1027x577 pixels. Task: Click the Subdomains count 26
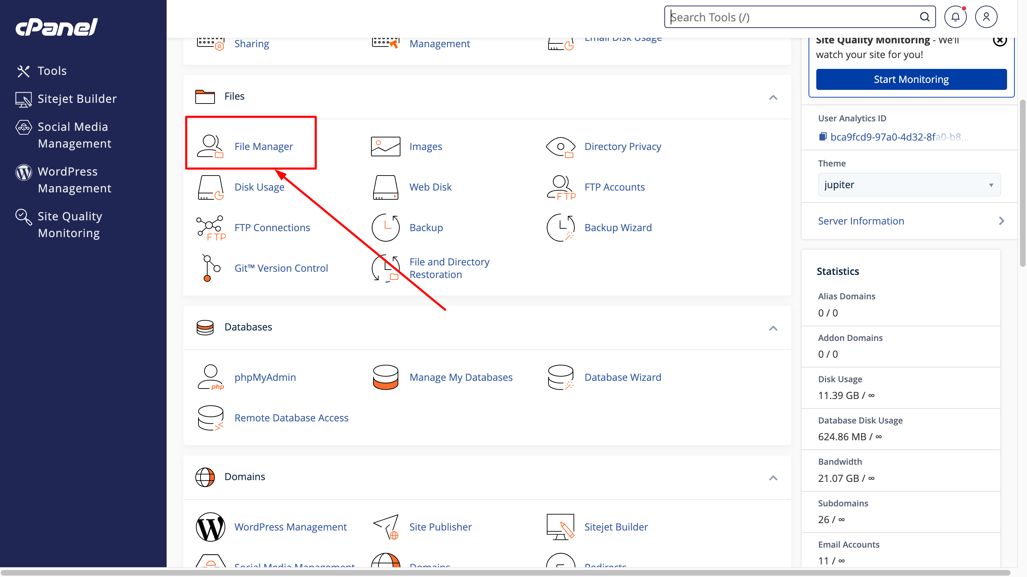[831, 520]
